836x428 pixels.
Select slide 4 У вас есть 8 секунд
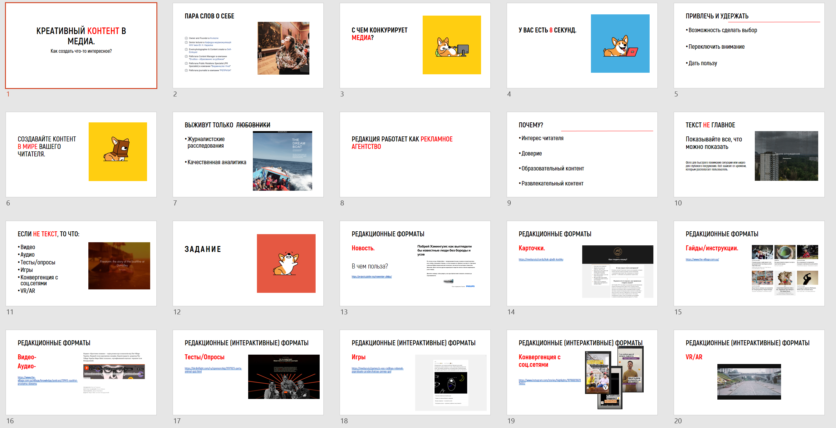(582, 46)
